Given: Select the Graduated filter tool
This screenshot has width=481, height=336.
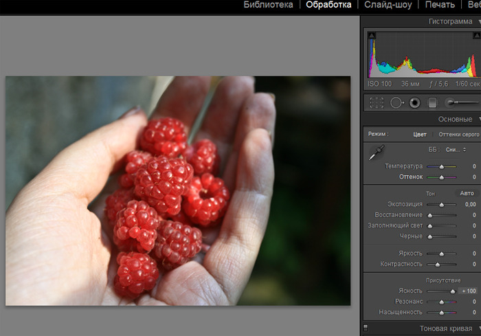Looking at the screenshot, I should [432, 103].
